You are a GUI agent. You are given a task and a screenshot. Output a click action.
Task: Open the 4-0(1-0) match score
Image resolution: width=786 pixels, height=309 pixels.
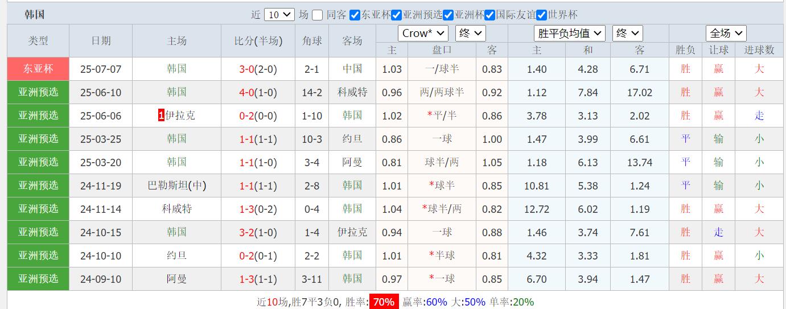pyautogui.click(x=258, y=93)
